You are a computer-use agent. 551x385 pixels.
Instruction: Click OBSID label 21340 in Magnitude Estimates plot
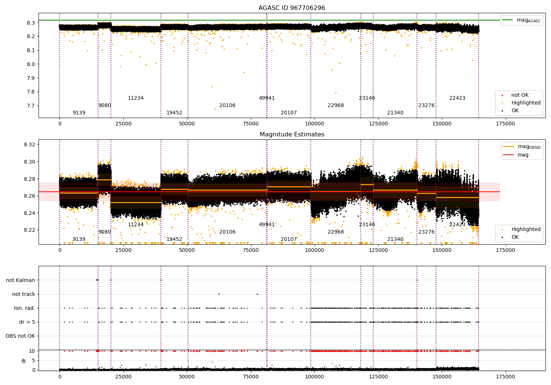coord(395,239)
